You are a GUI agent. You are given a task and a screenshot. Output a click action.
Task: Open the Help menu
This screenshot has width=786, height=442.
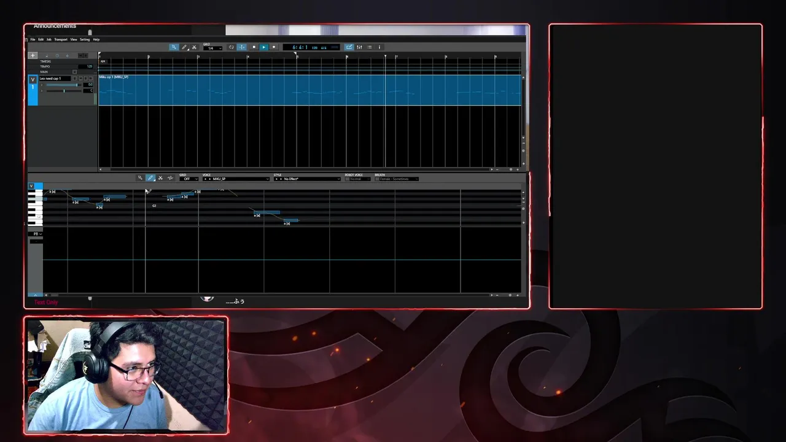point(96,39)
